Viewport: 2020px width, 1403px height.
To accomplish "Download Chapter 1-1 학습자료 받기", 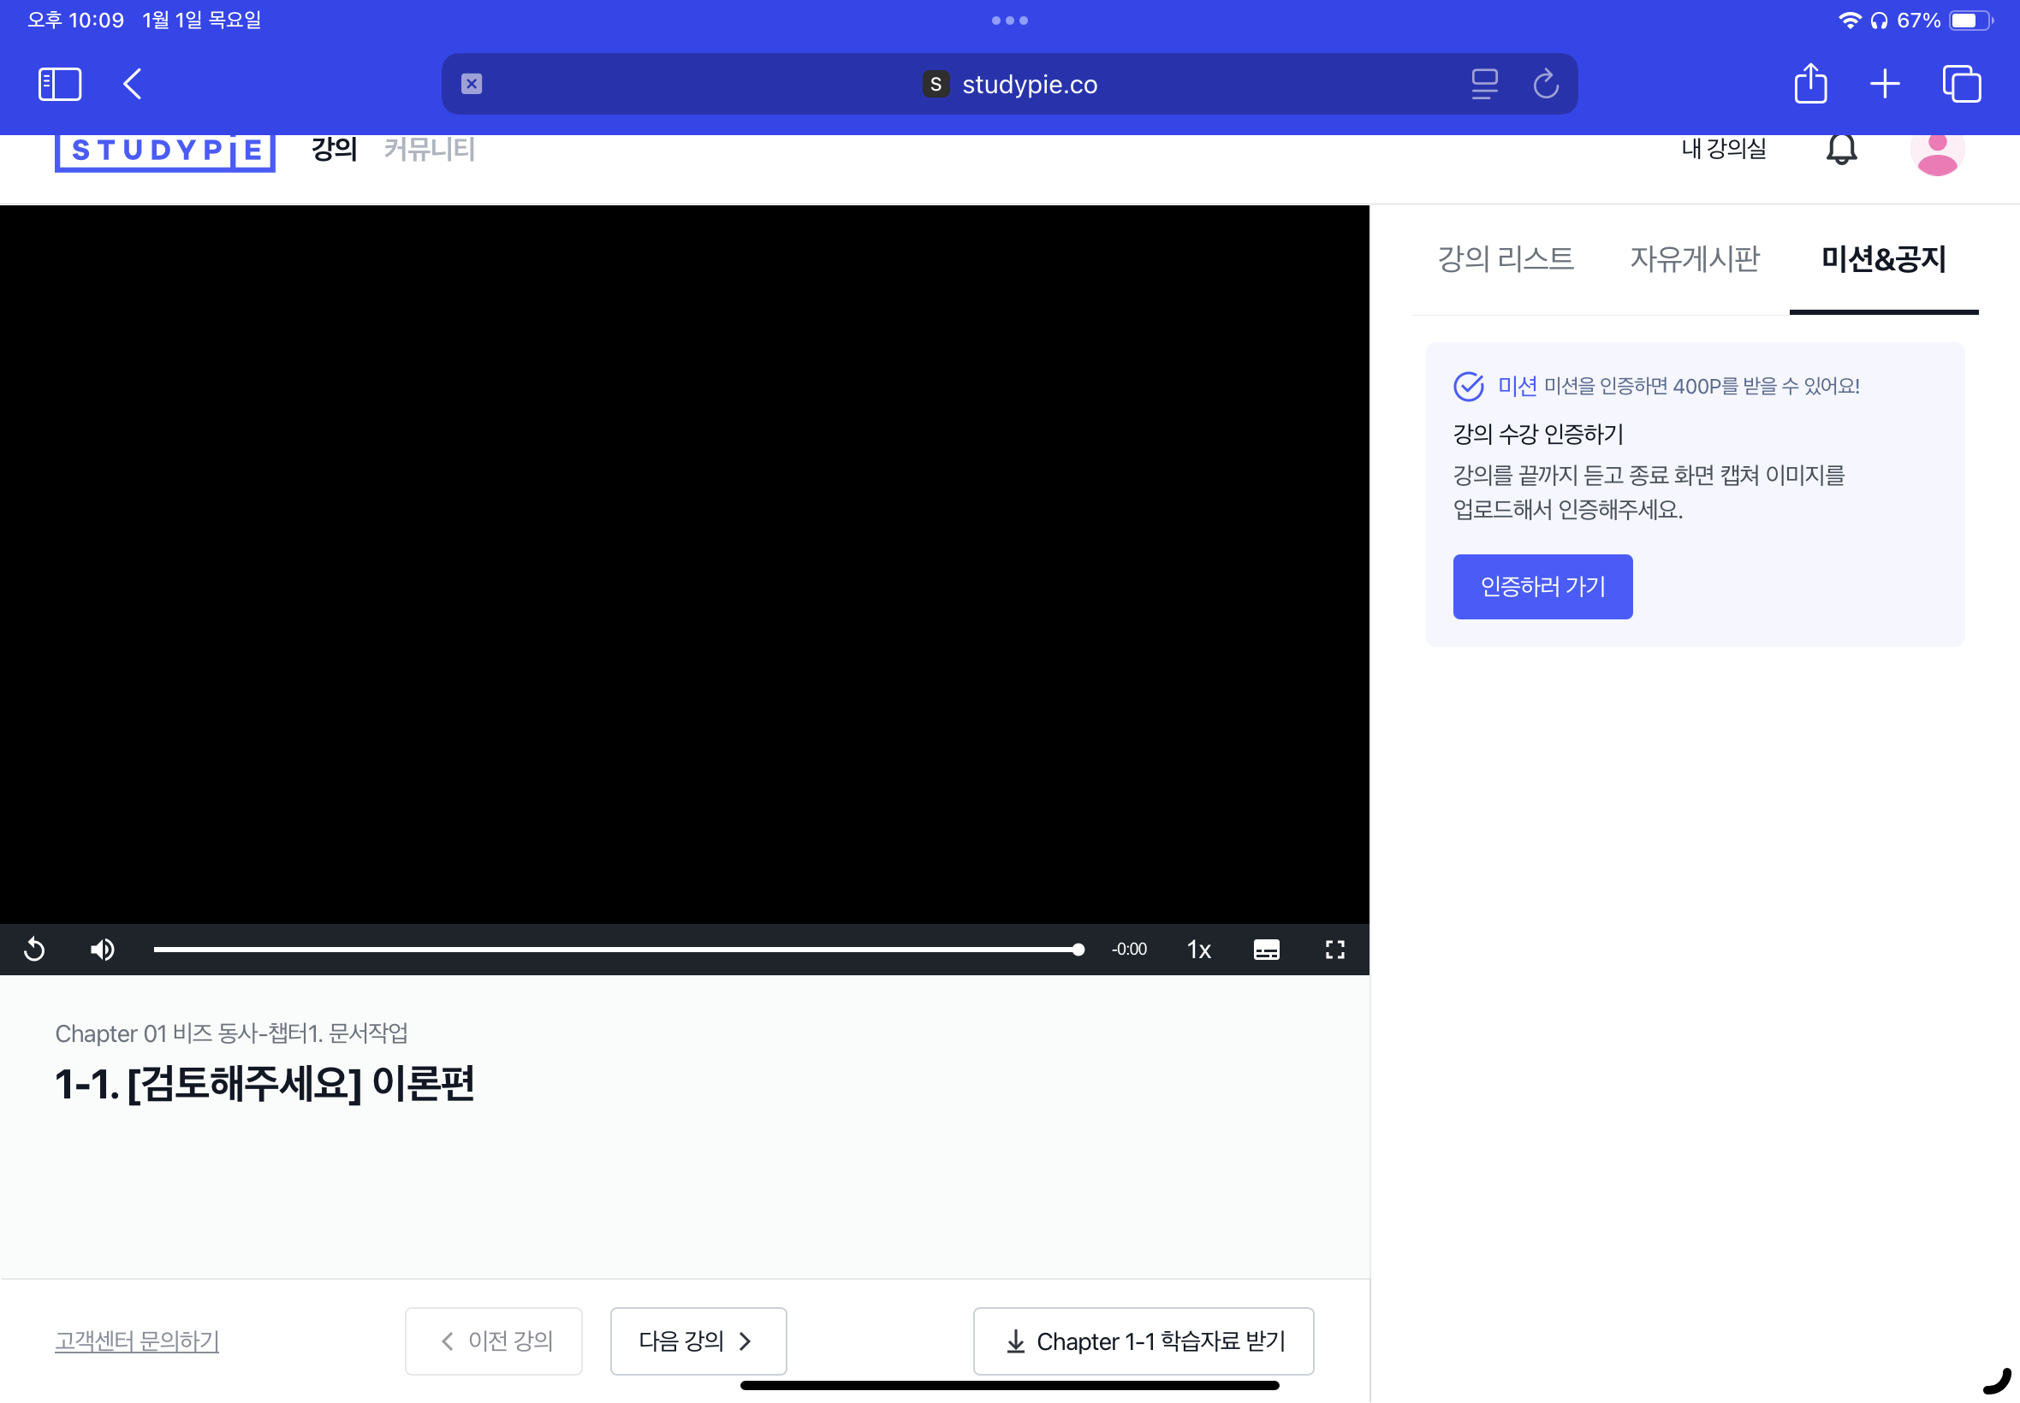I will point(1144,1341).
